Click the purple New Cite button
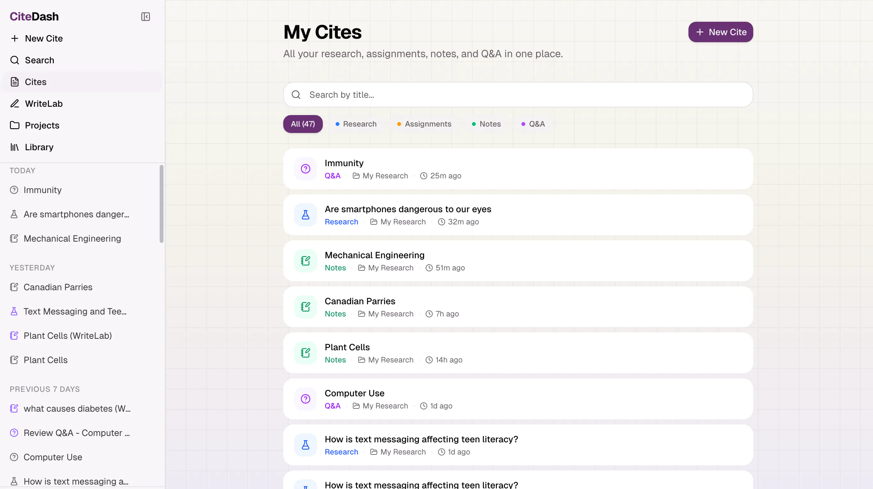Screen dimensions: 873x489 720,32
